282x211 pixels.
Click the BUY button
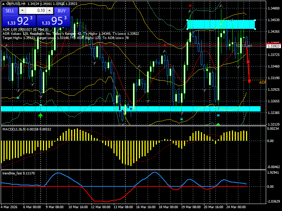[x=62, y=11]
